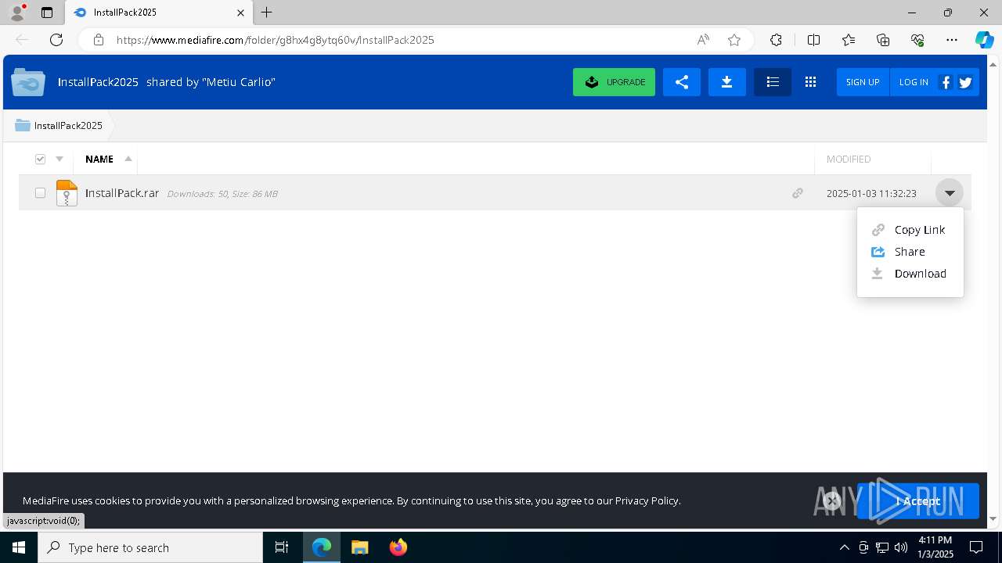The image size is (1002, 563).
Task: Open the favorites list icon
Action: coord(849,40)
